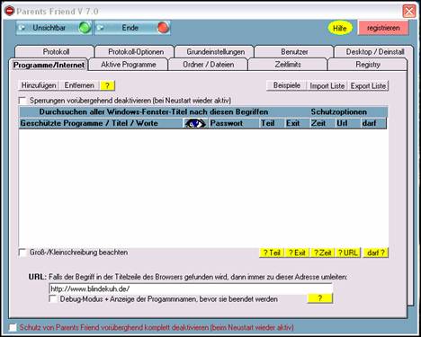
Task: Click the Ende button
Action: click(x=132, y=28)
